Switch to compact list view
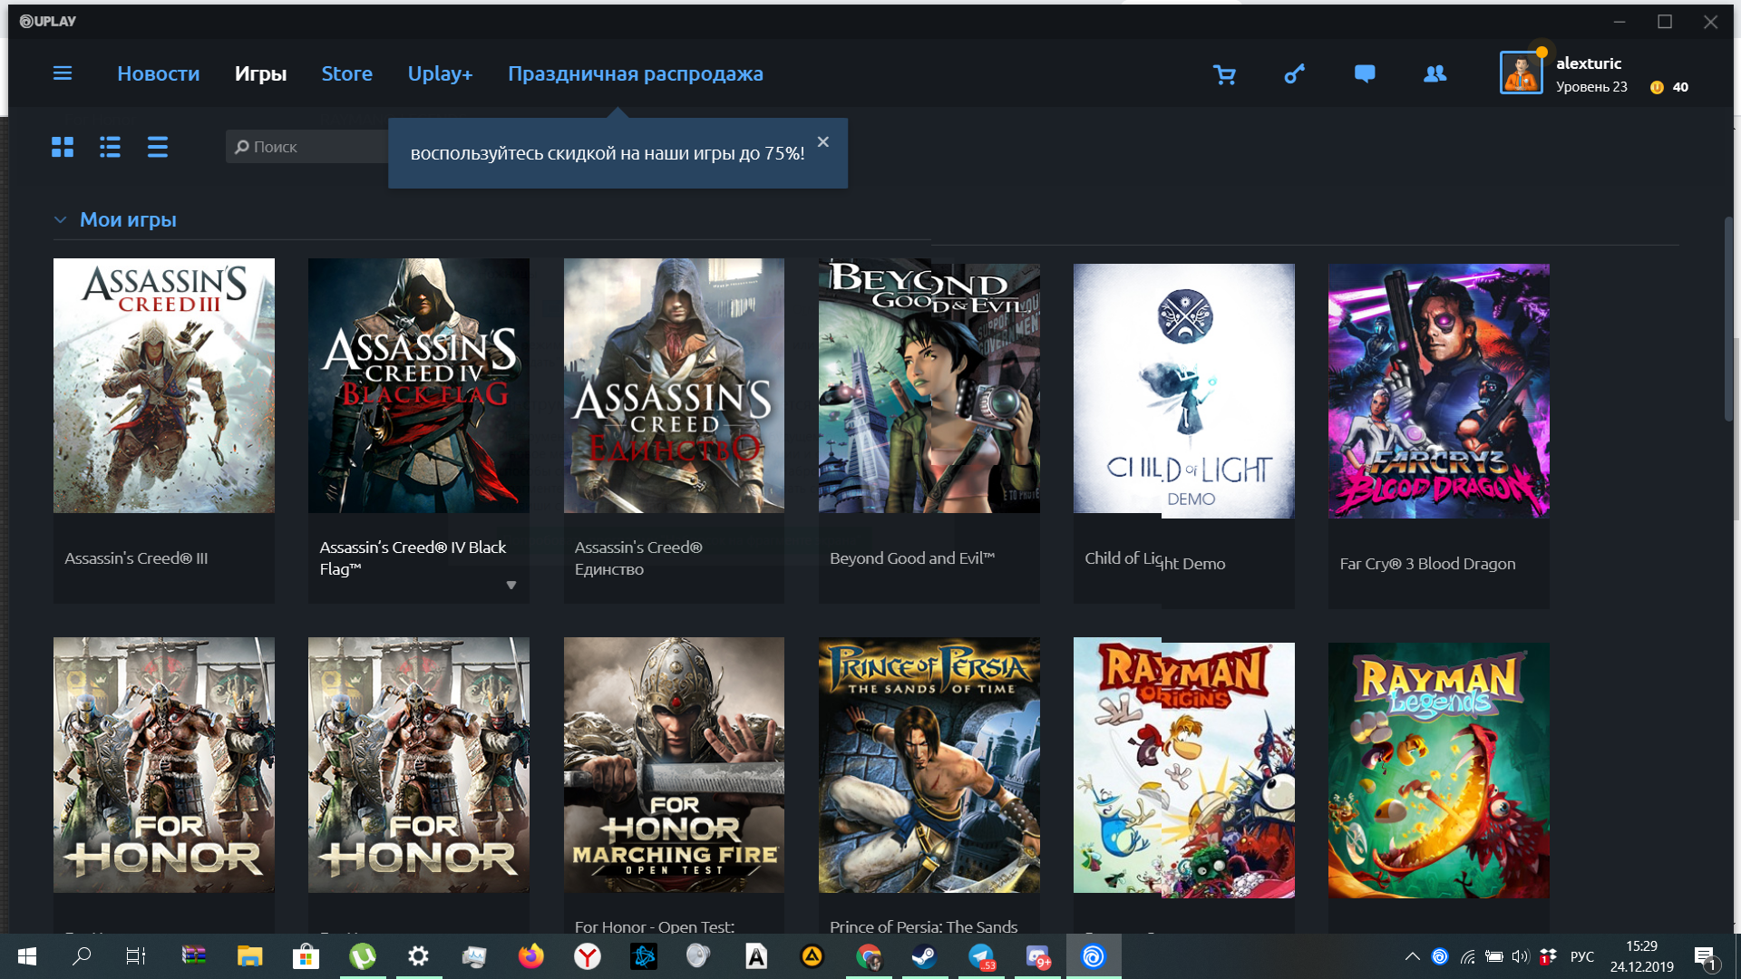This screenshot has height=979, width=1741. pos(158,147)
